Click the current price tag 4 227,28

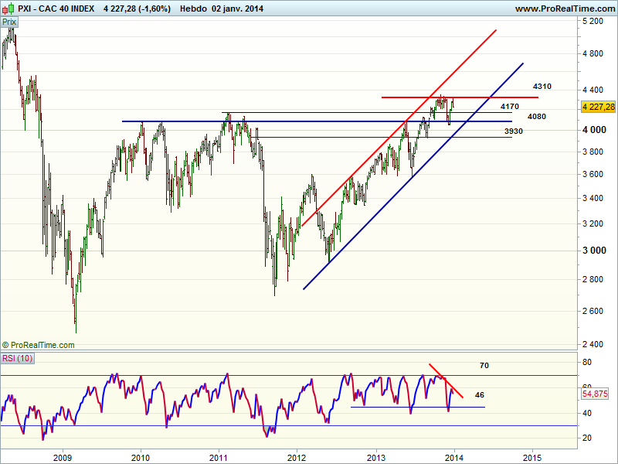(599, 107)
